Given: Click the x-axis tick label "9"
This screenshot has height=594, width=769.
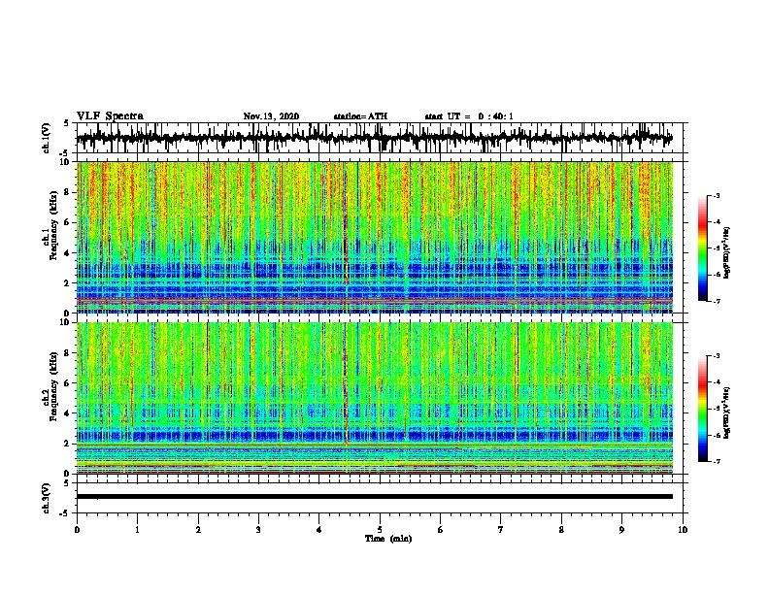Looking at the screenshot, I should tap(621, 530).
